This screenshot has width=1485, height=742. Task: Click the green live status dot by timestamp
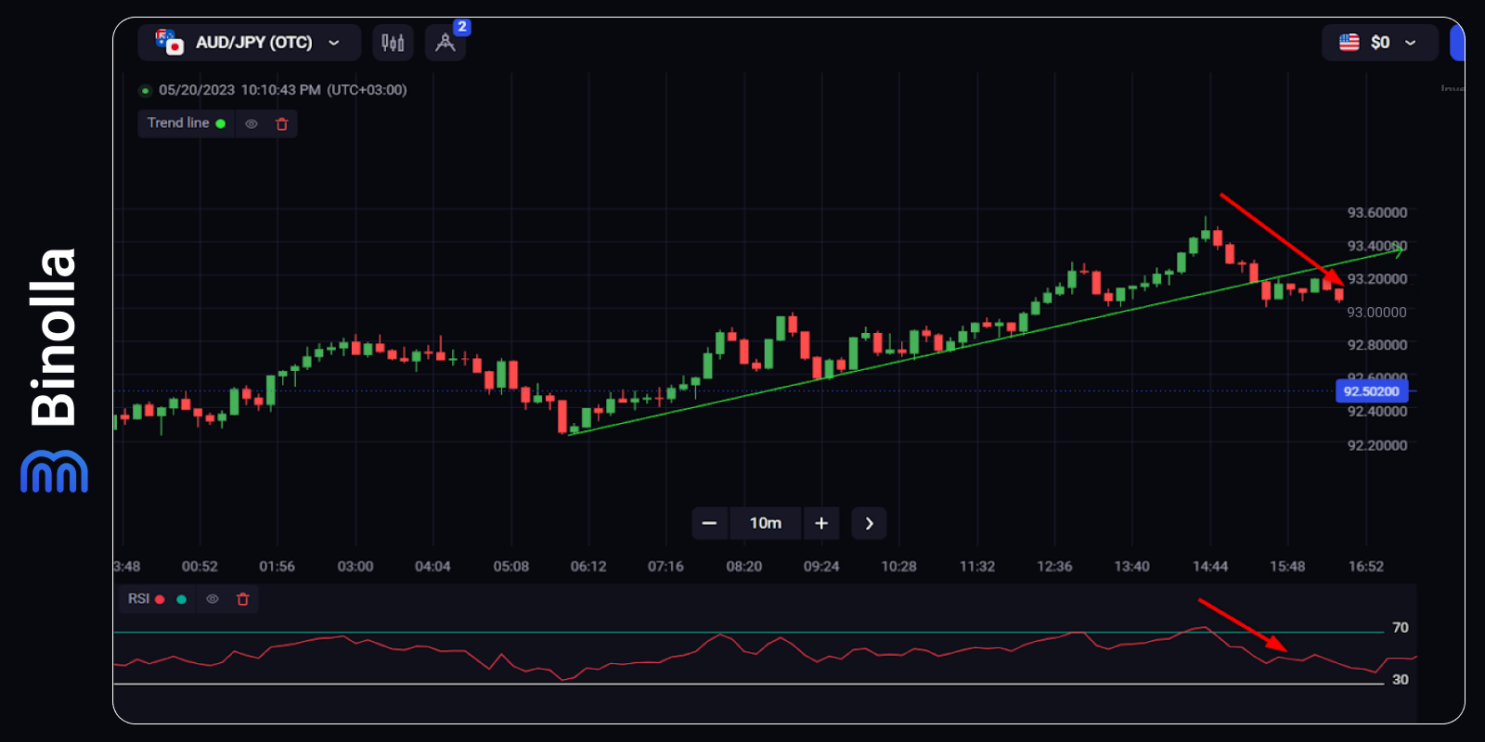tap(145, 91)
